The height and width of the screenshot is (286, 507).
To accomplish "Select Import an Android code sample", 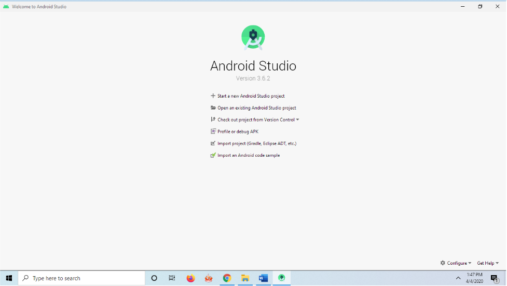I will pos(248,156).
